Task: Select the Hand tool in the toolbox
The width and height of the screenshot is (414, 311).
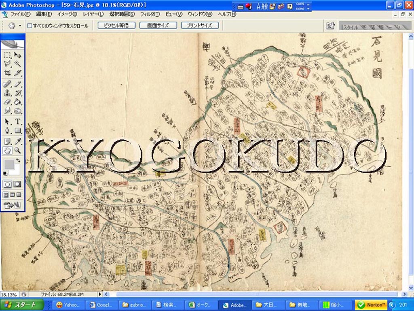Action: coord(7,151)
